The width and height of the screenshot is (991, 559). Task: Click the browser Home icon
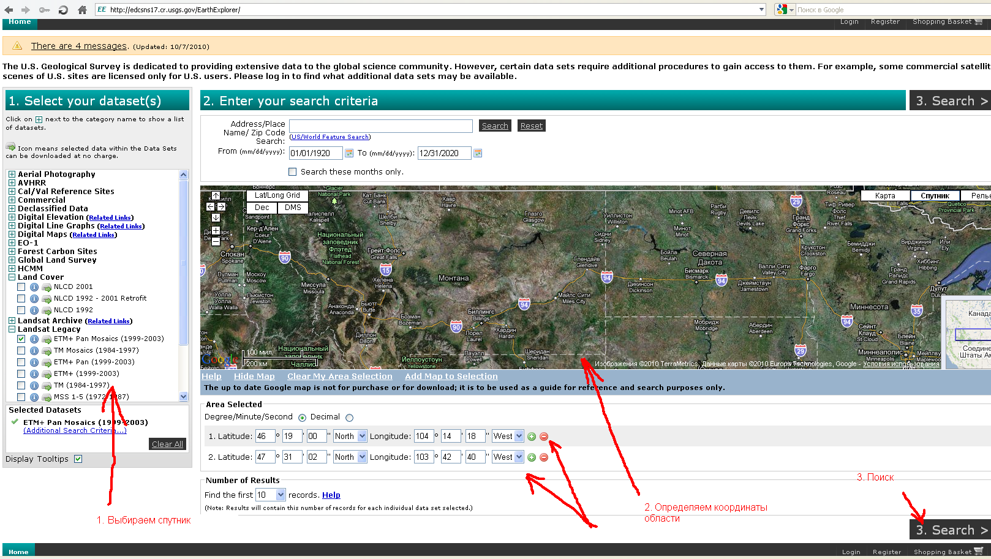point(82,10)
